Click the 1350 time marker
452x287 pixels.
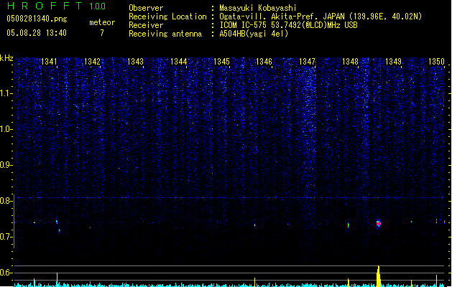[436, 61]
